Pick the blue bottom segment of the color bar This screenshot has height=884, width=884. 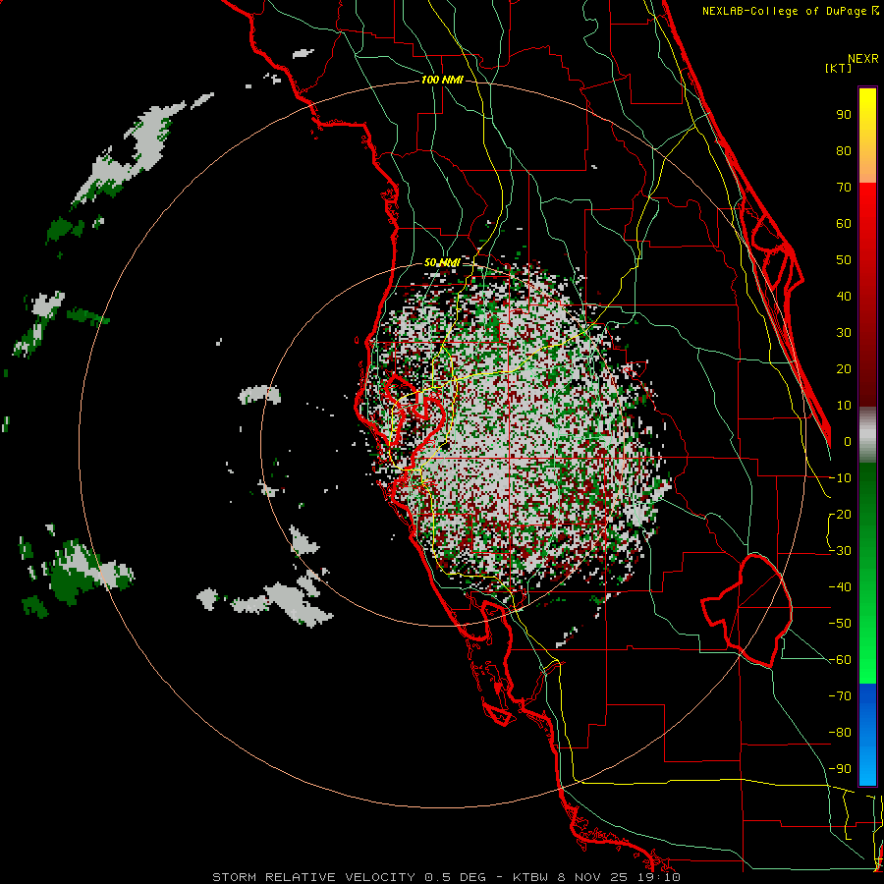pyautogui.click(x=867, y=735)
